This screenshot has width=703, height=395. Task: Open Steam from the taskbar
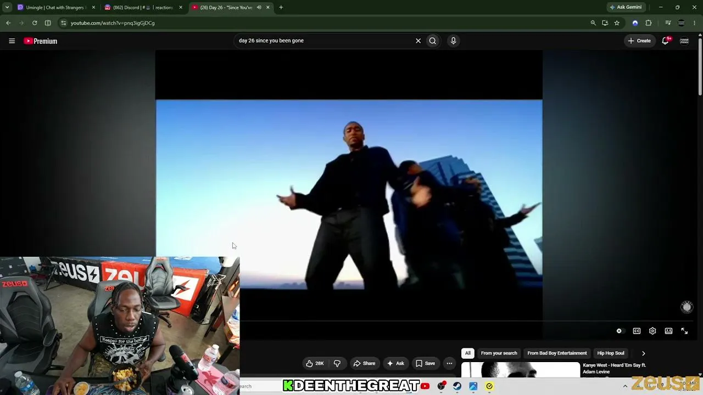(457, 386)
